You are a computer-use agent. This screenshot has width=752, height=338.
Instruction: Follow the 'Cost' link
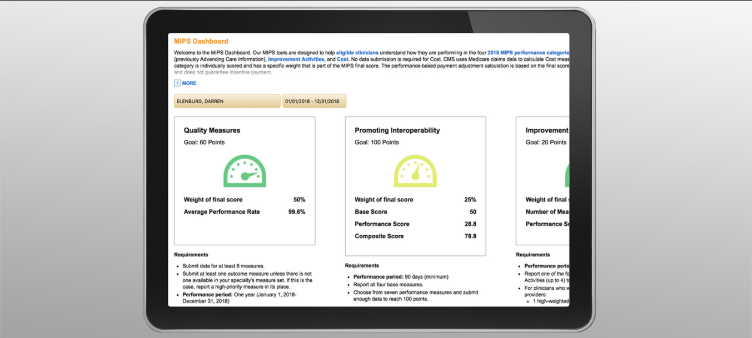point(342,59)
